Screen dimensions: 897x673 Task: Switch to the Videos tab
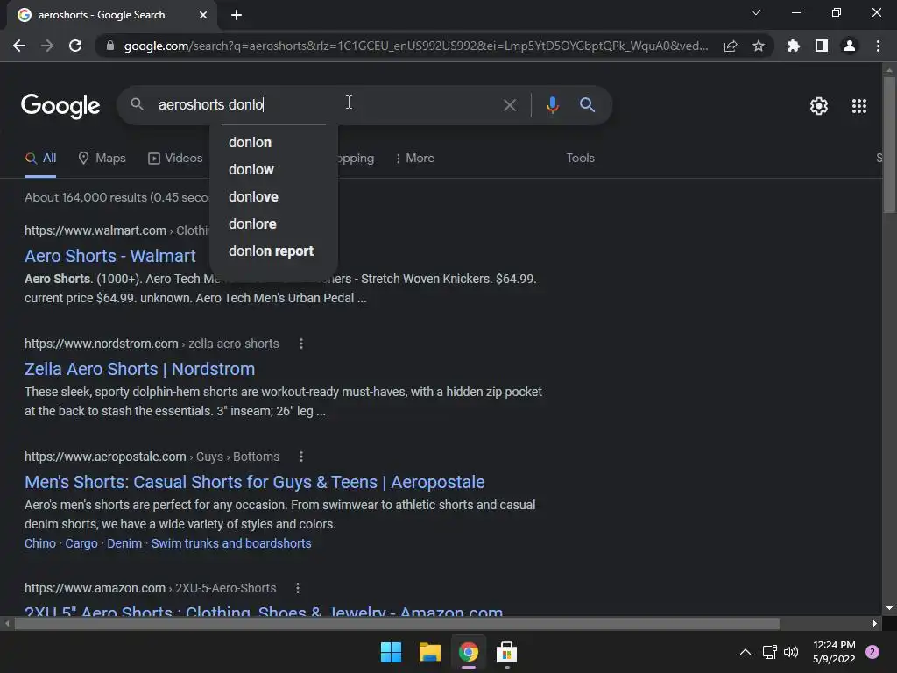click(175, 158)
